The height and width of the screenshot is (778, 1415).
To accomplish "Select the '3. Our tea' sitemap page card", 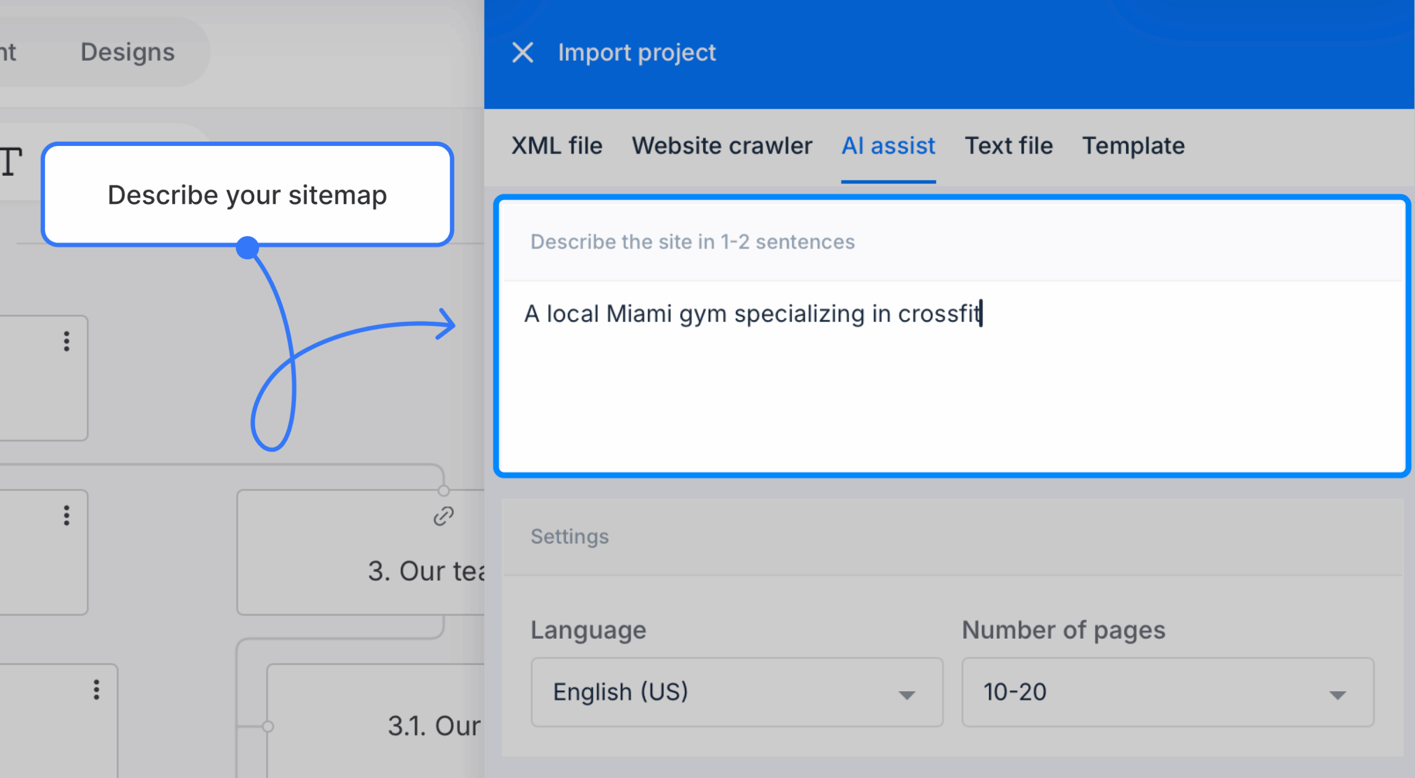I will pos(361,552).
